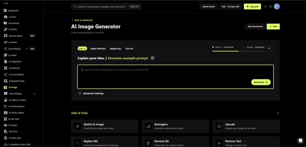306x147 pixels.
Task: Select the Midjourney tab
Action: [x=115, y=49]
